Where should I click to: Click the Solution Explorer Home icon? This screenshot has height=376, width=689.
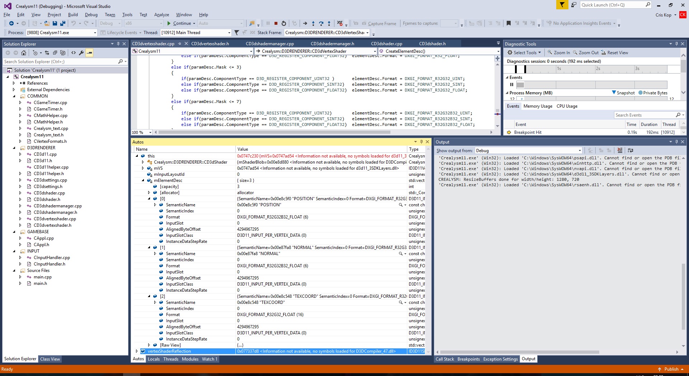point(24,53)
